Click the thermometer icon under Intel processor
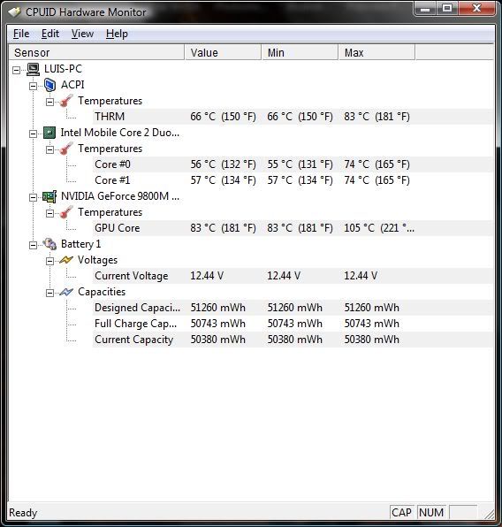Screen dimensions: 502x527 point(66,149)
